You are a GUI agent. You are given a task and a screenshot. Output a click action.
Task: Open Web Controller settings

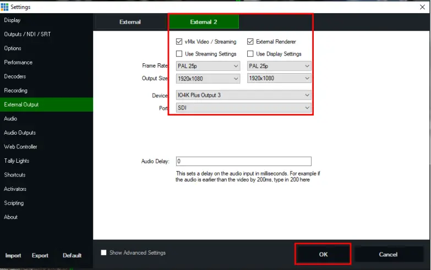point(46,147)
